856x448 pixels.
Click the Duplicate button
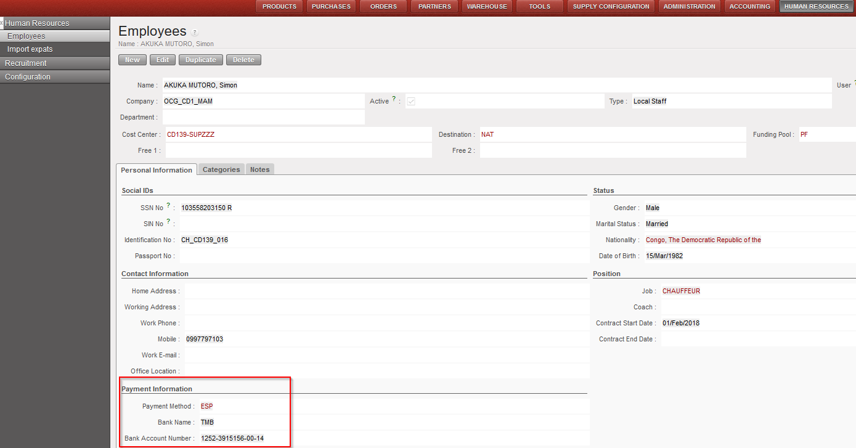[201, 60]
